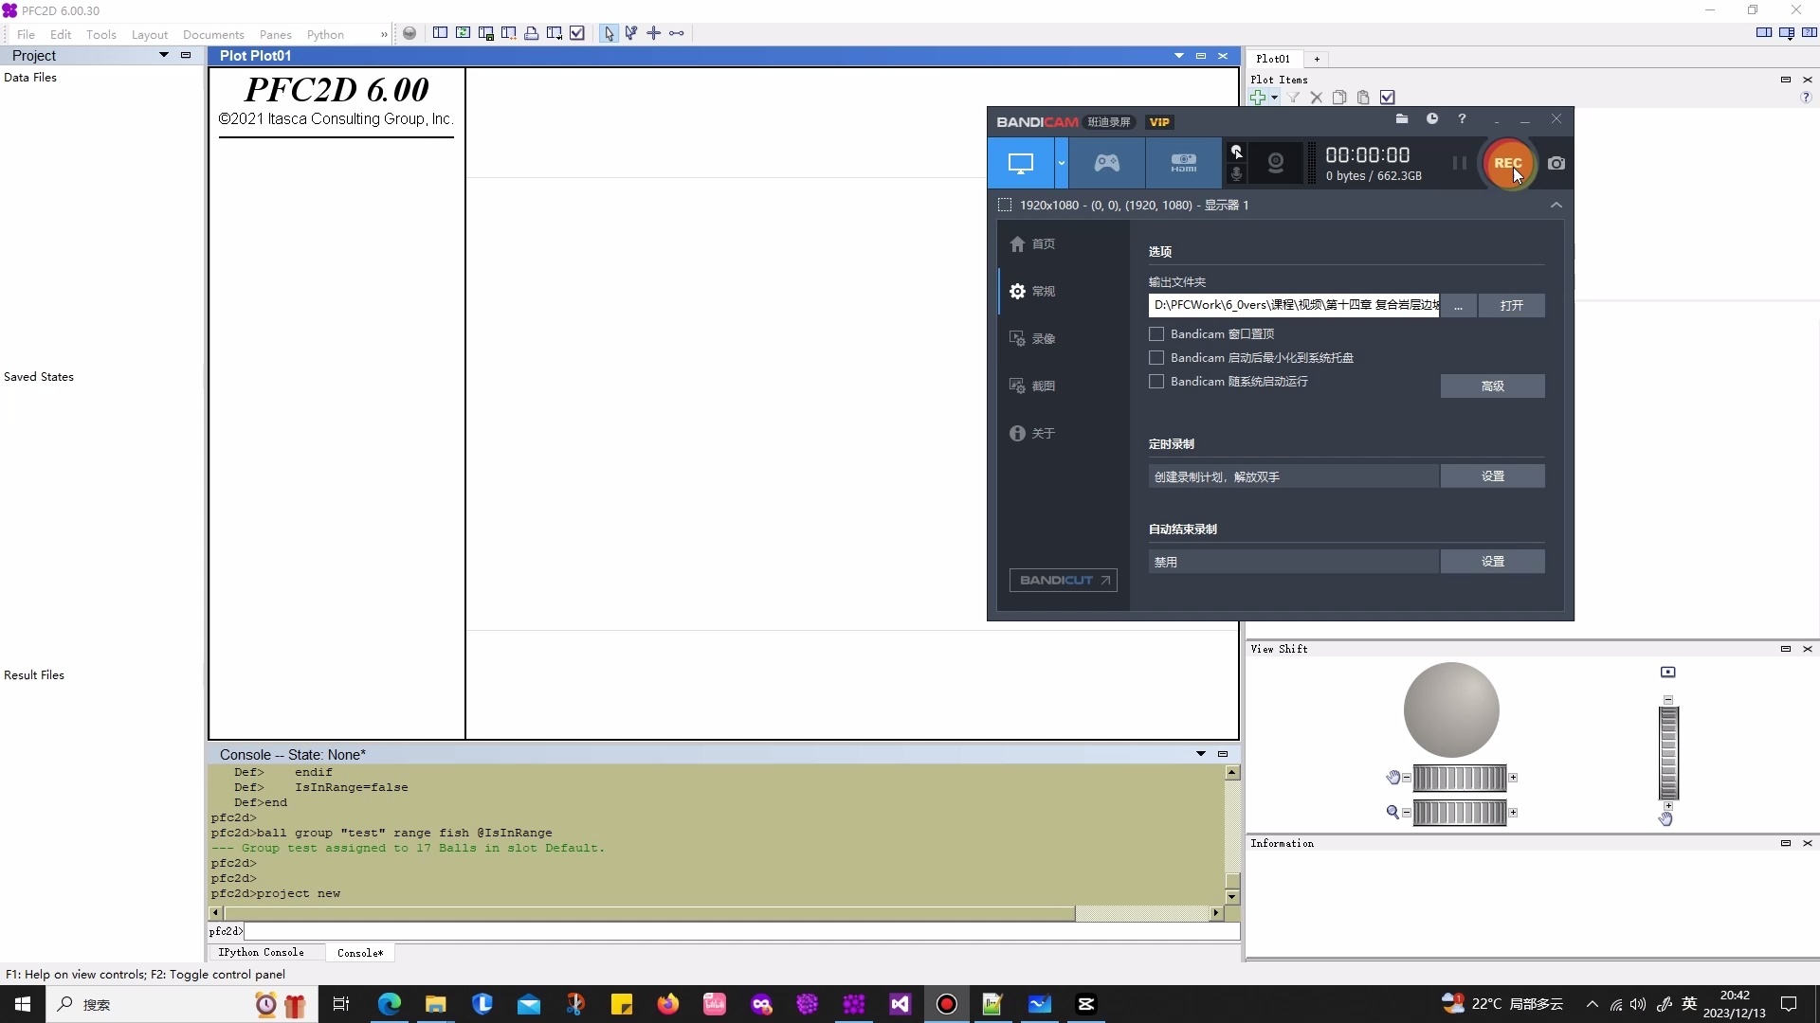Screen dimensions: 1820x1023
Task: Select HDMI device recording mode
Action: pos(1183,163)
